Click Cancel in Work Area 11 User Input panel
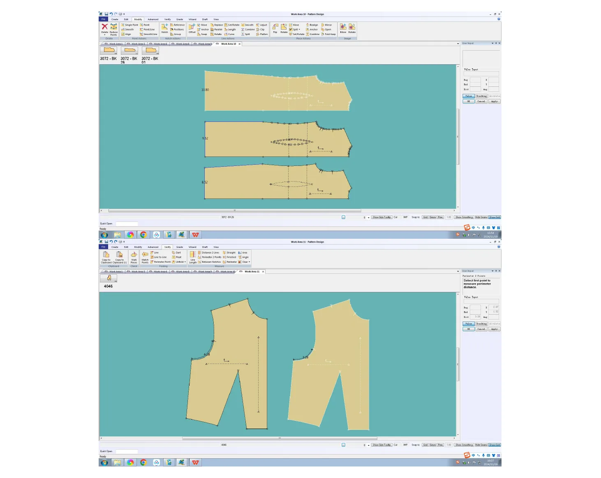Viewport: 601px width, 478px height. pyautogui.click(x=481, y=329)
